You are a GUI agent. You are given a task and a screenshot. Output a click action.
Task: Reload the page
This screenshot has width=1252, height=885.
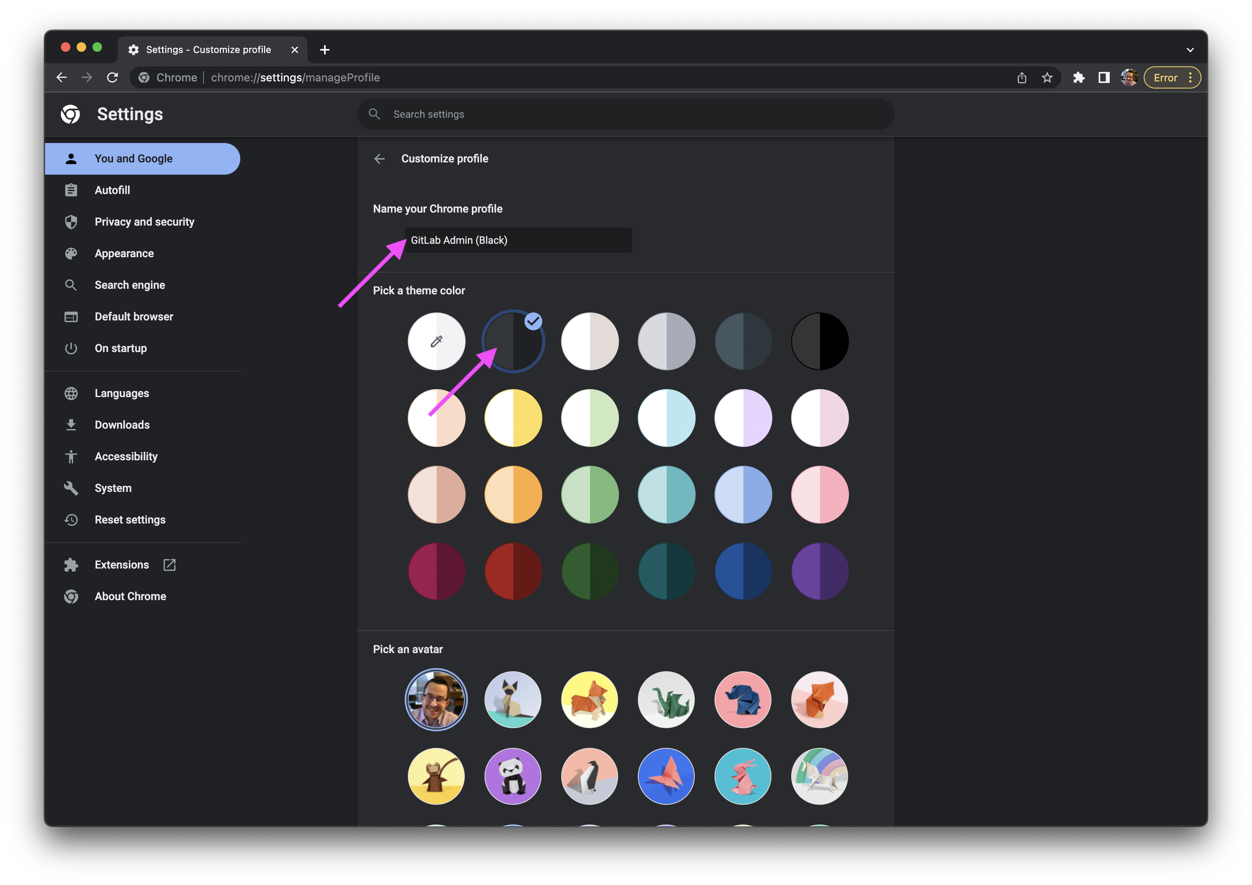112,77
